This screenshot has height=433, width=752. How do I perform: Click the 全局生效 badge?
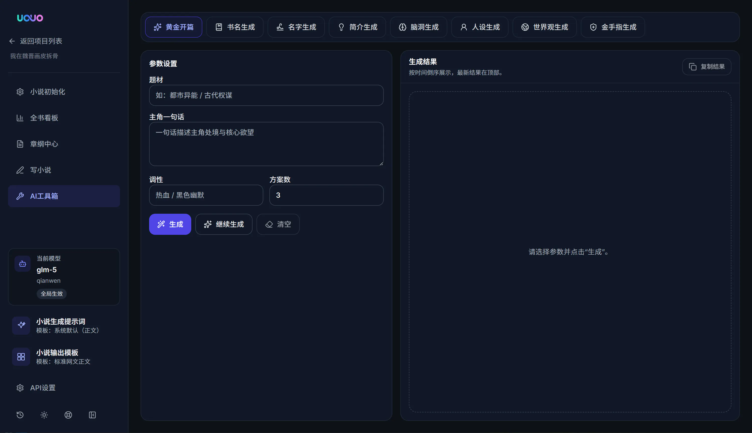point(52,294)
